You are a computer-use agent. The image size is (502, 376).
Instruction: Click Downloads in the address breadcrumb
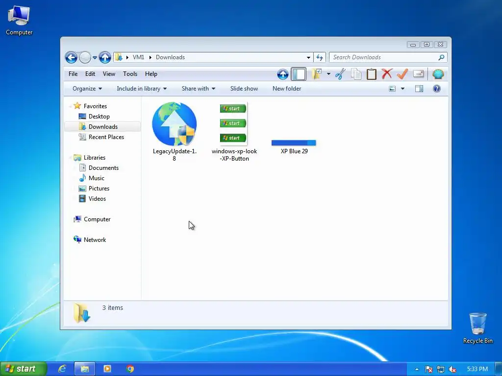(170, 57)
